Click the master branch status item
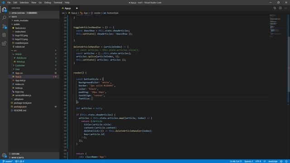The height and width of the screenshot is (163, 290). [x=7, y=161]
